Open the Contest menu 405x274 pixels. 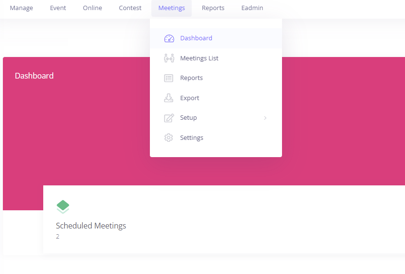pyautogui.click(x=130, y=8)
